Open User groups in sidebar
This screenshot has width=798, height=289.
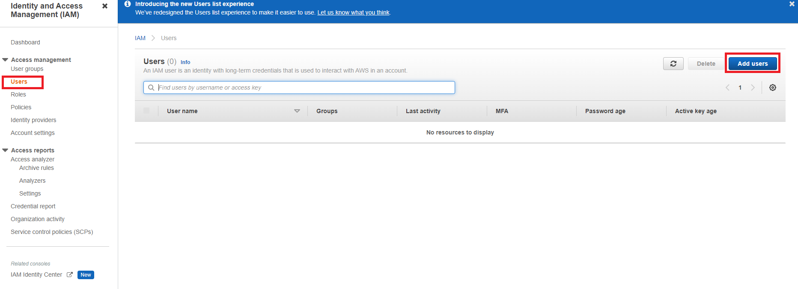coord(27,69)
